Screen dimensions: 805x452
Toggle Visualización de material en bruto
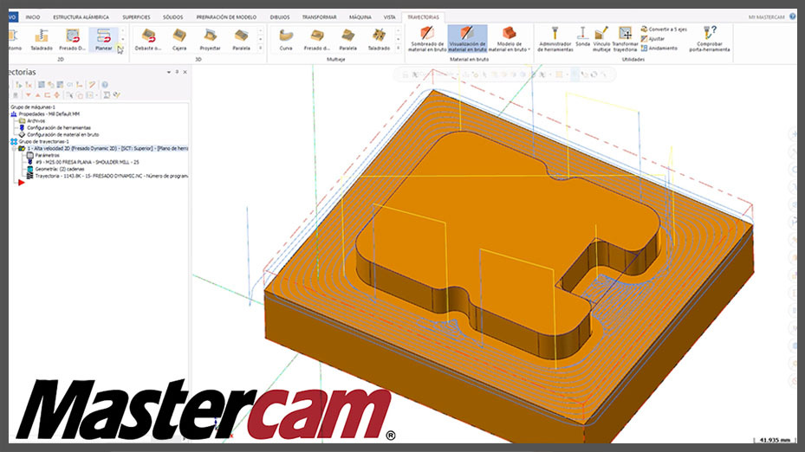(467, 39)
